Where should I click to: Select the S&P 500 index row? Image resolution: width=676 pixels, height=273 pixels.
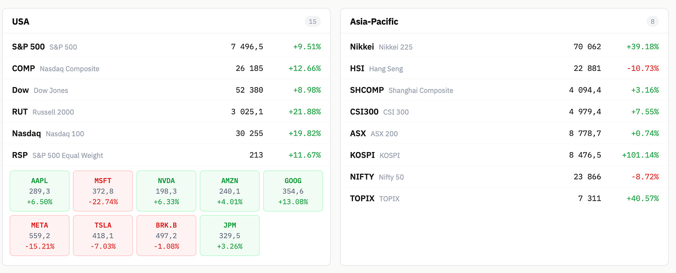pos(166,46)
